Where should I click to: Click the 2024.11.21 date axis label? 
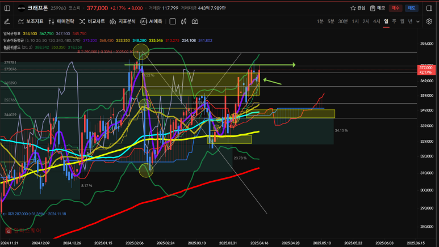[9, 243]
